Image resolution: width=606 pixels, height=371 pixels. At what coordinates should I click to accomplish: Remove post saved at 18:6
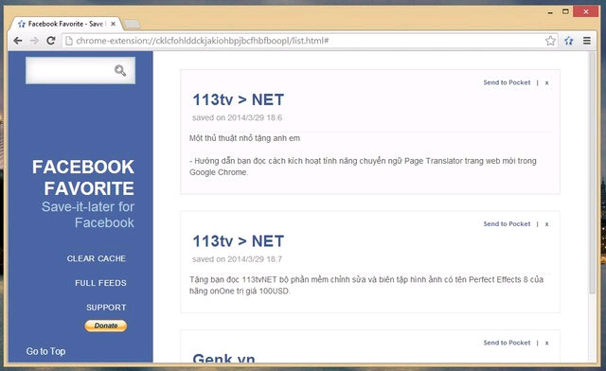pyautogui.click(x=547, y=82)
